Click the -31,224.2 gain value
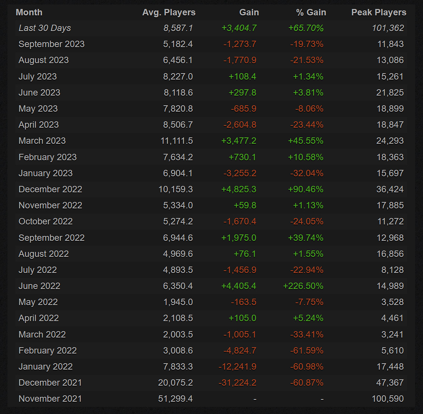 click(237, 383)
